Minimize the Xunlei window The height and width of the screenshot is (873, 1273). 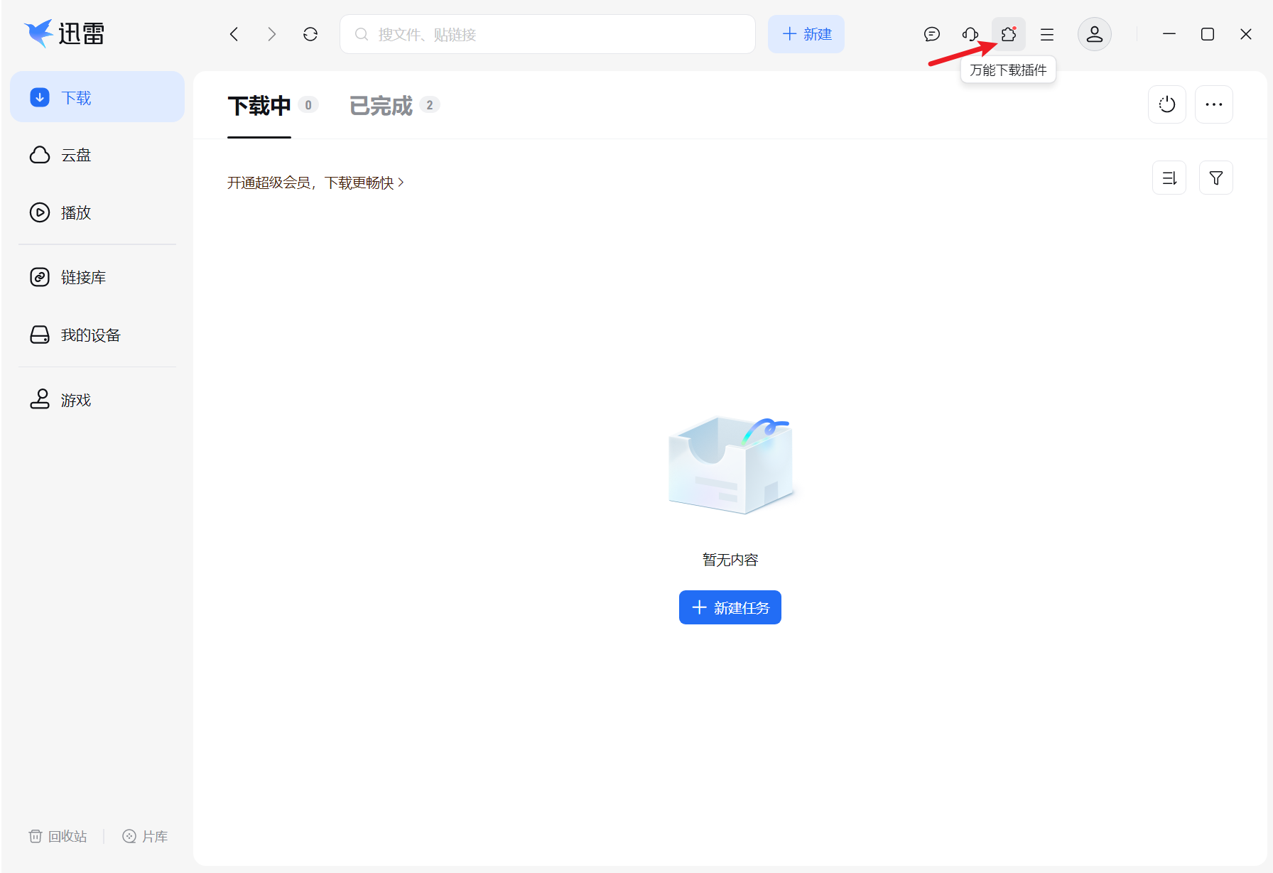[x=1169, y=34]
